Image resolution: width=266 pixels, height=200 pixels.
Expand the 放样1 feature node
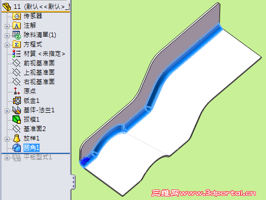tap(7, 139)
